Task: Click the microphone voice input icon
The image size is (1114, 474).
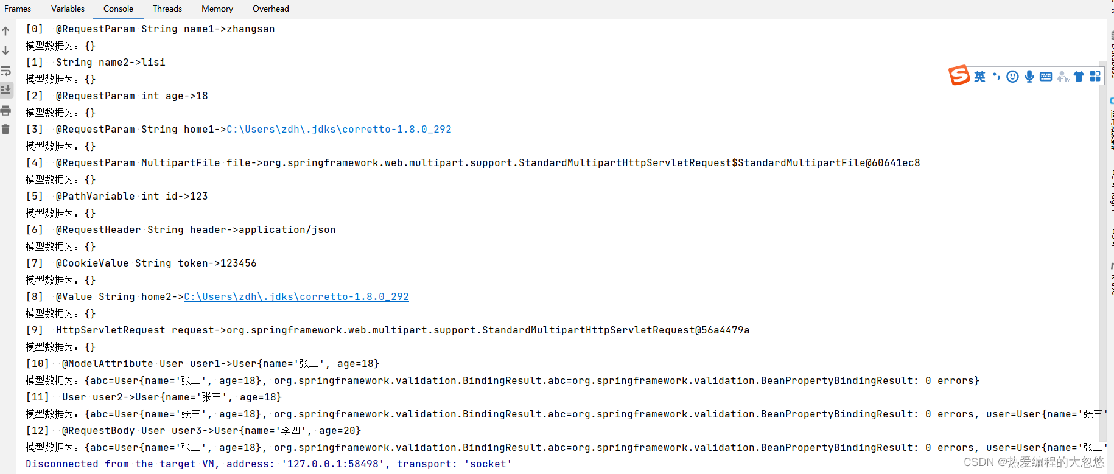Action: (1029, 77)
